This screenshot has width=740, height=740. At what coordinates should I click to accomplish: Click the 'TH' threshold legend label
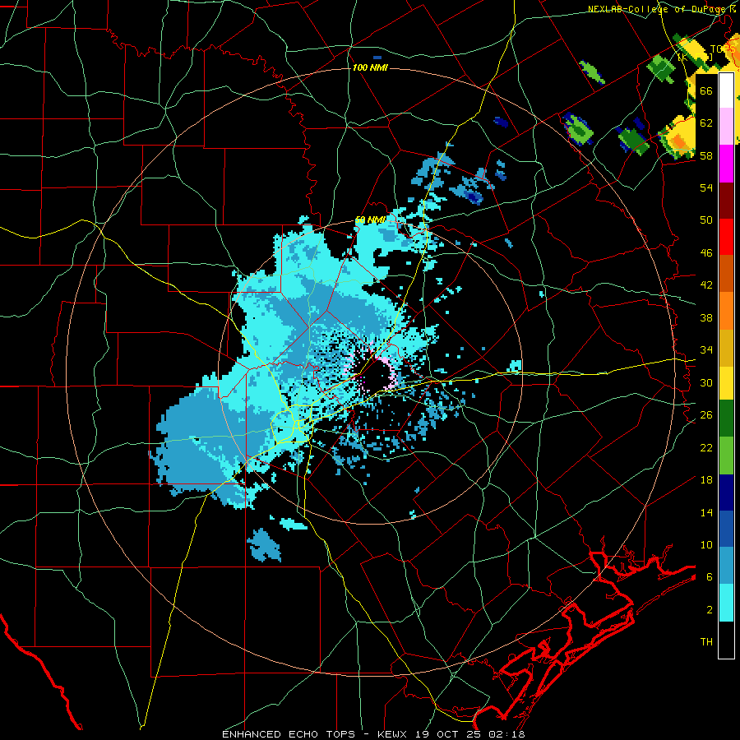coord(706,642)
